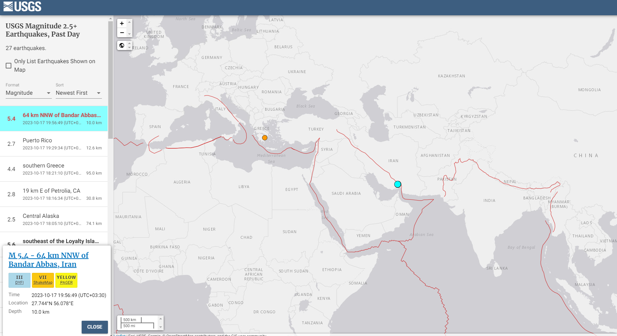Click the 500 km scale bar control

[x=138, y=323]
